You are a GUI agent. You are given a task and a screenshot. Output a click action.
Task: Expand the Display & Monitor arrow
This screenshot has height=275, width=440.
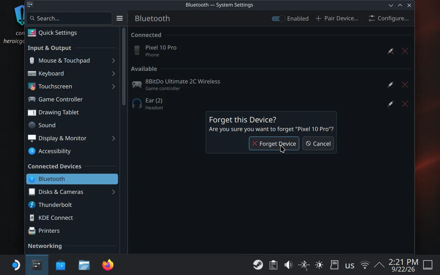point(113,138)
